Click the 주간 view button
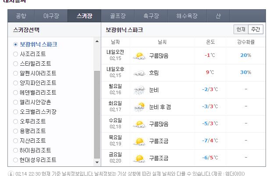The height and width of the screenshot is (176, 273). (255, 29)
